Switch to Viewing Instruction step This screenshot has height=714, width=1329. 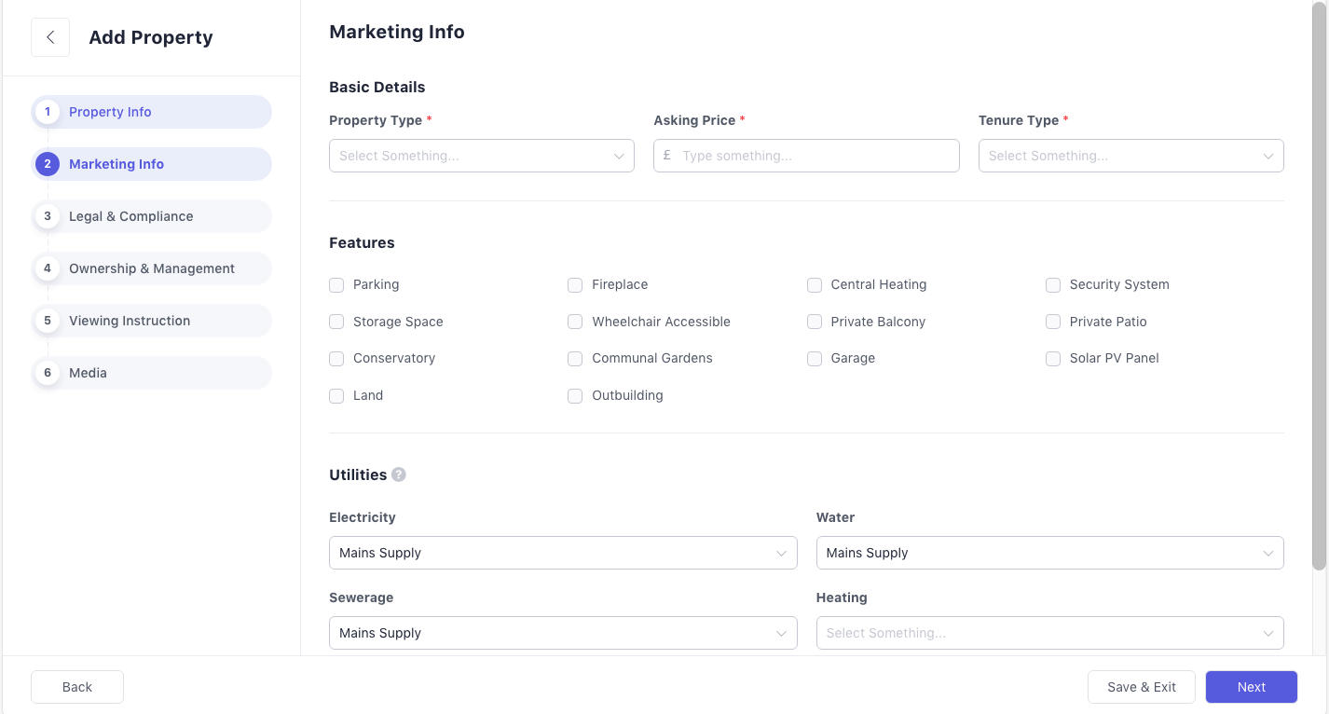(130, 321)
